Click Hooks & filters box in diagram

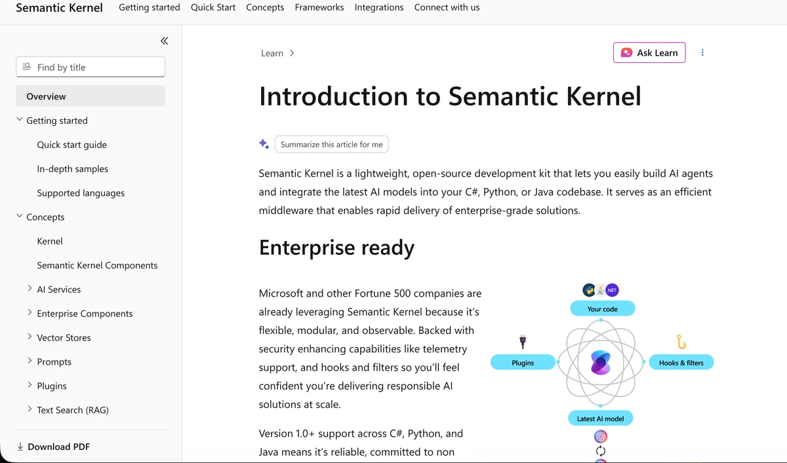click(x=681, y=362)
